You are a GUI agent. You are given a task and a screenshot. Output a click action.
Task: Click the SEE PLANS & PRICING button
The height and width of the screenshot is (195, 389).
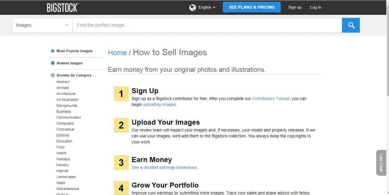251,7
